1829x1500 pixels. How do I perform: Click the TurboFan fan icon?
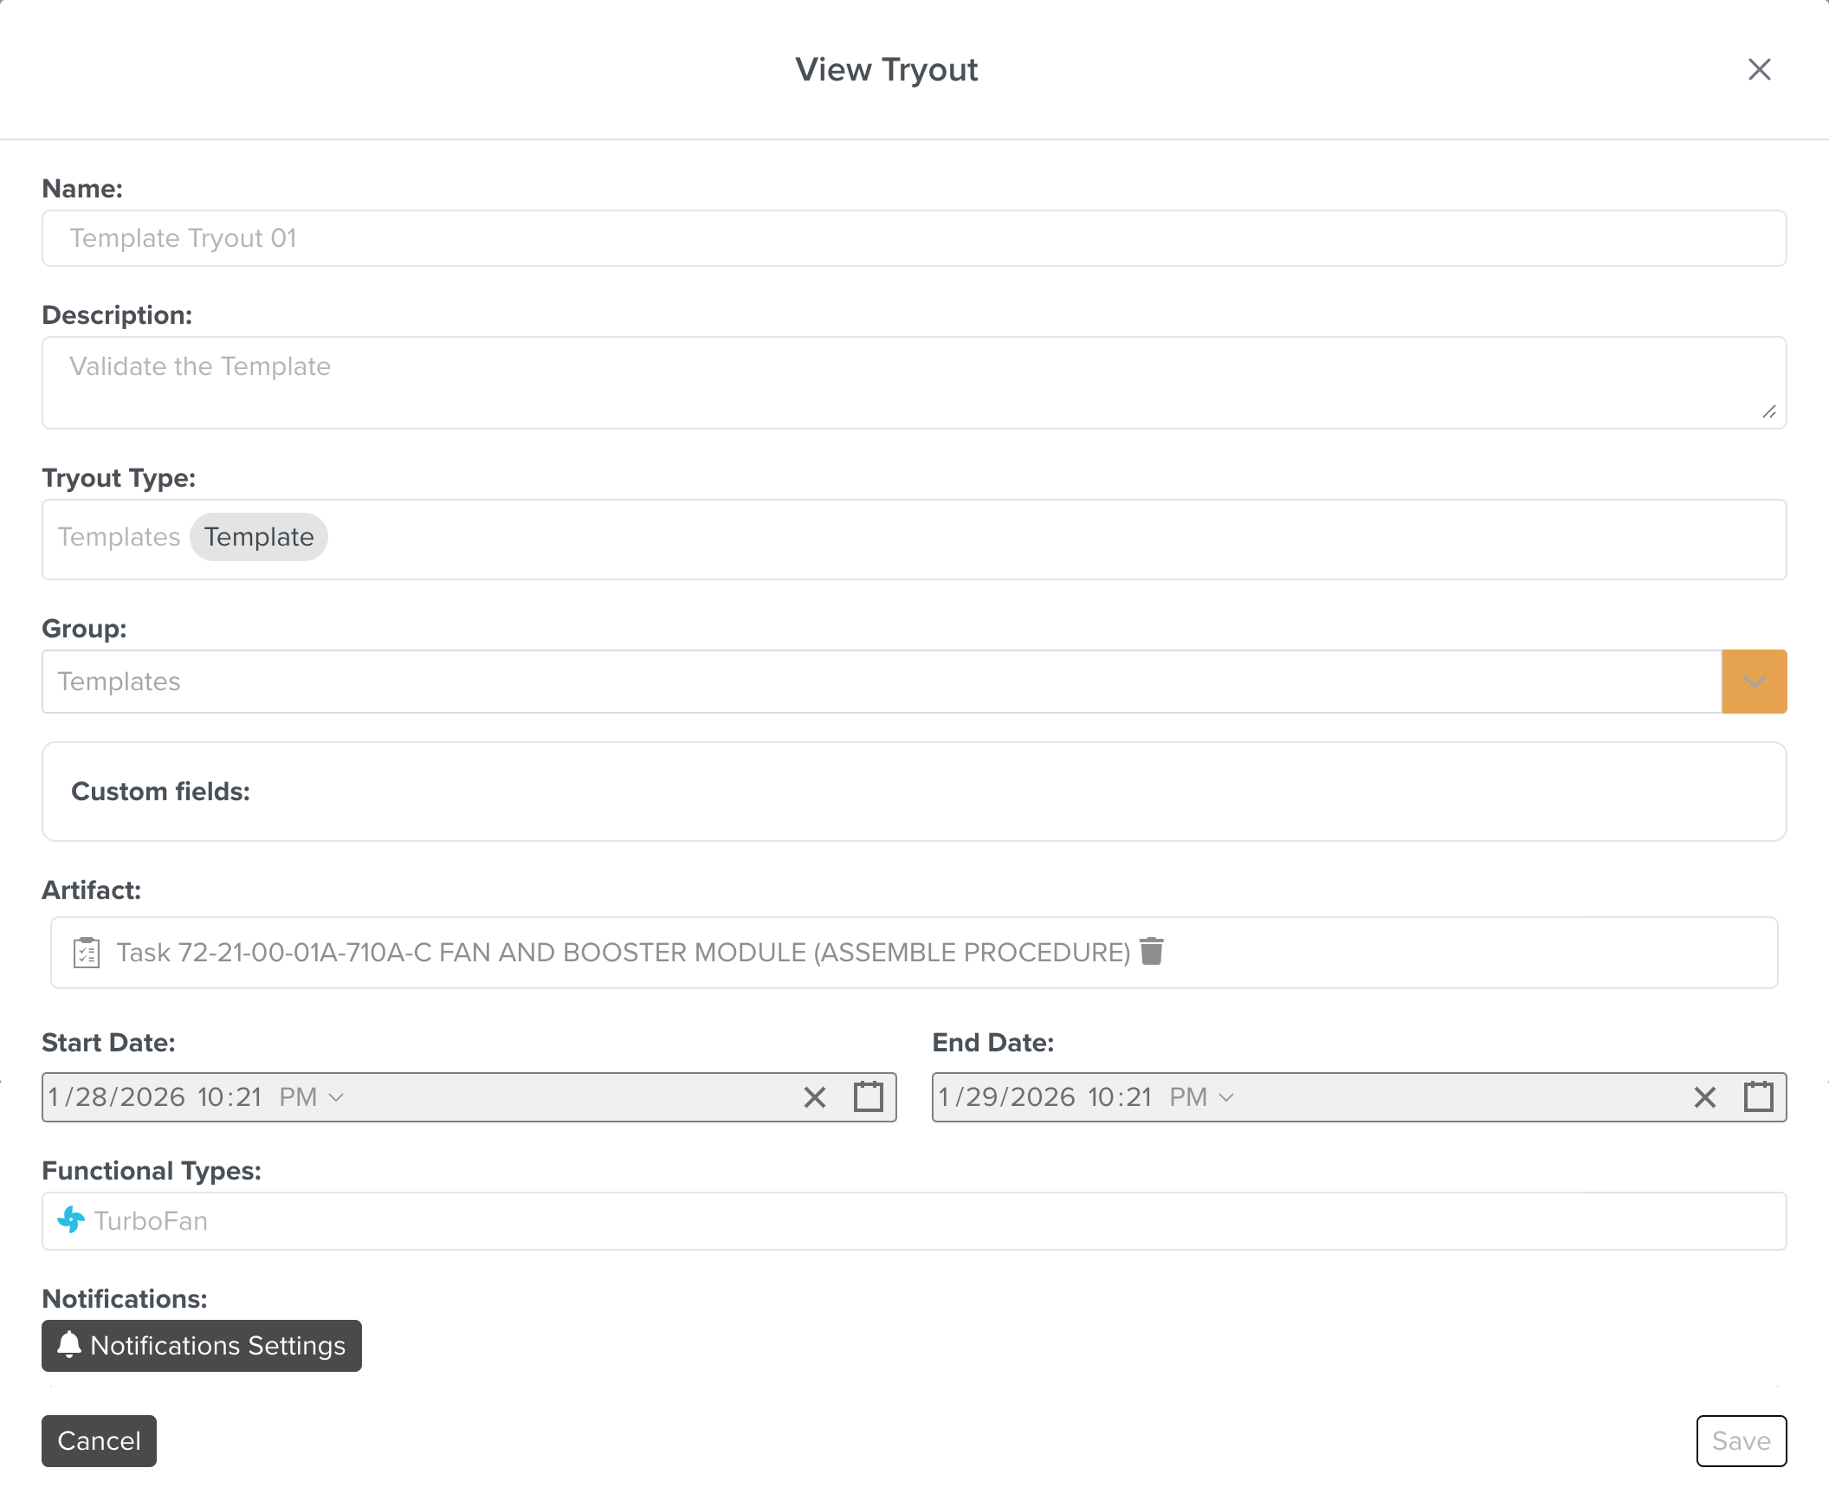(71, 1220)
